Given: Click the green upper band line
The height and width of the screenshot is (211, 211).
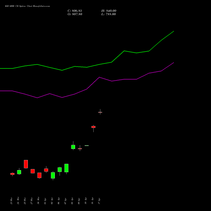Looking at the screenshot, I should pos(87,67).
